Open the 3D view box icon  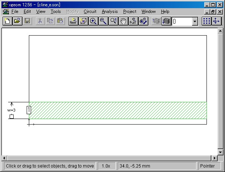tap(83, 21)
